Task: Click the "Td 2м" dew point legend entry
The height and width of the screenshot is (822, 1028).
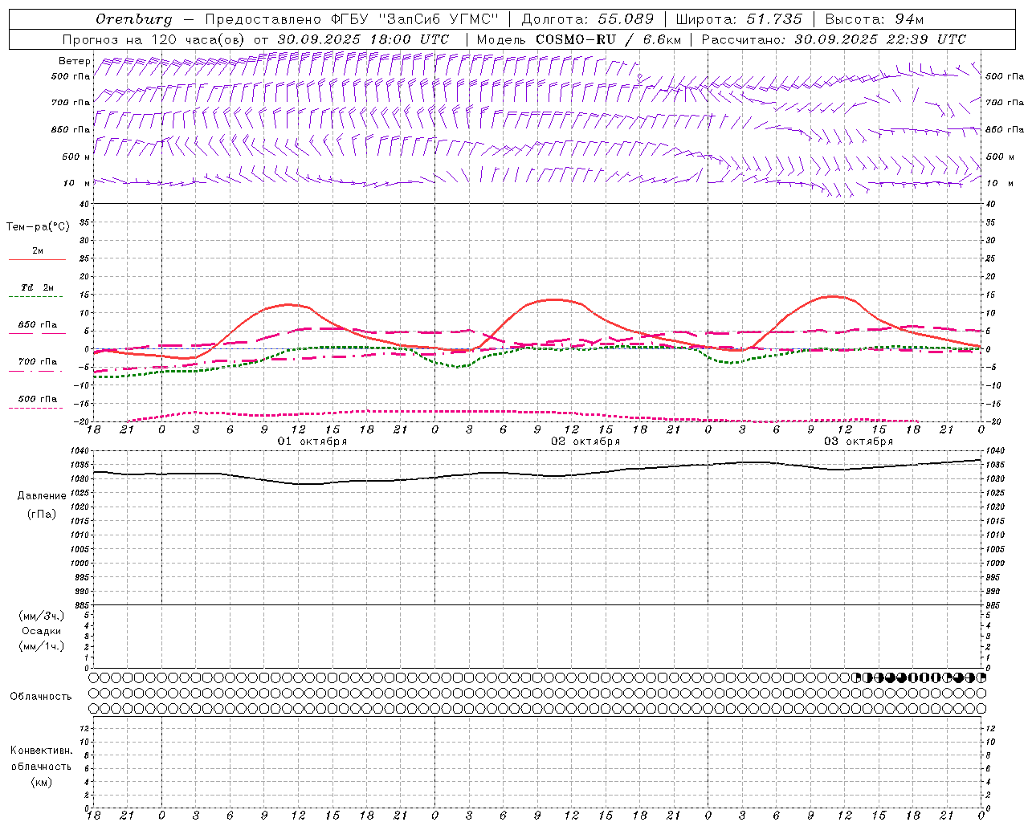Action: click(x=37, y=287)
